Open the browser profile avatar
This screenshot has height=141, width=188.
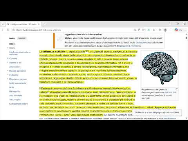pos(165,30)
